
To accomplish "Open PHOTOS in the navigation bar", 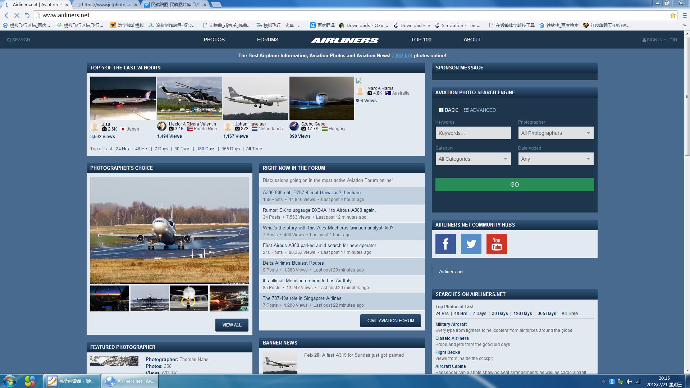I will point(214,40).
